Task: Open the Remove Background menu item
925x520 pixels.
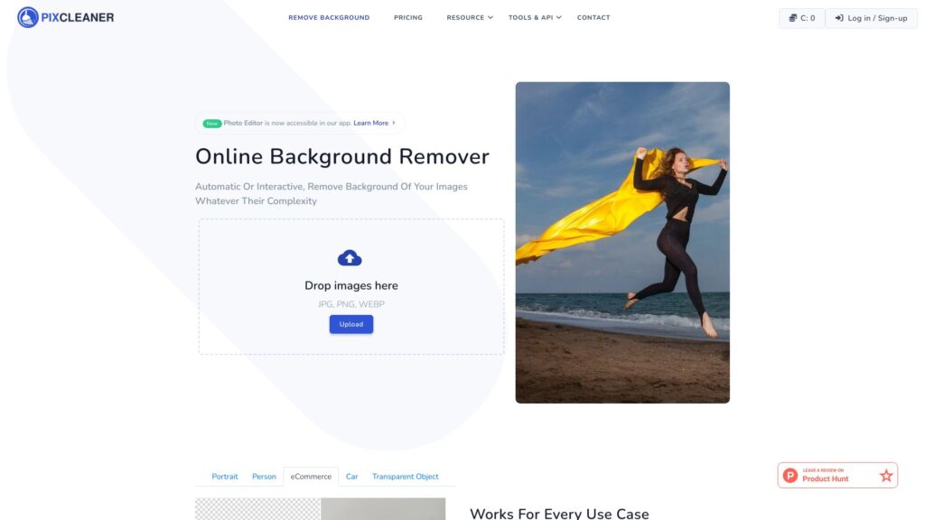Action: coord(329,18)
